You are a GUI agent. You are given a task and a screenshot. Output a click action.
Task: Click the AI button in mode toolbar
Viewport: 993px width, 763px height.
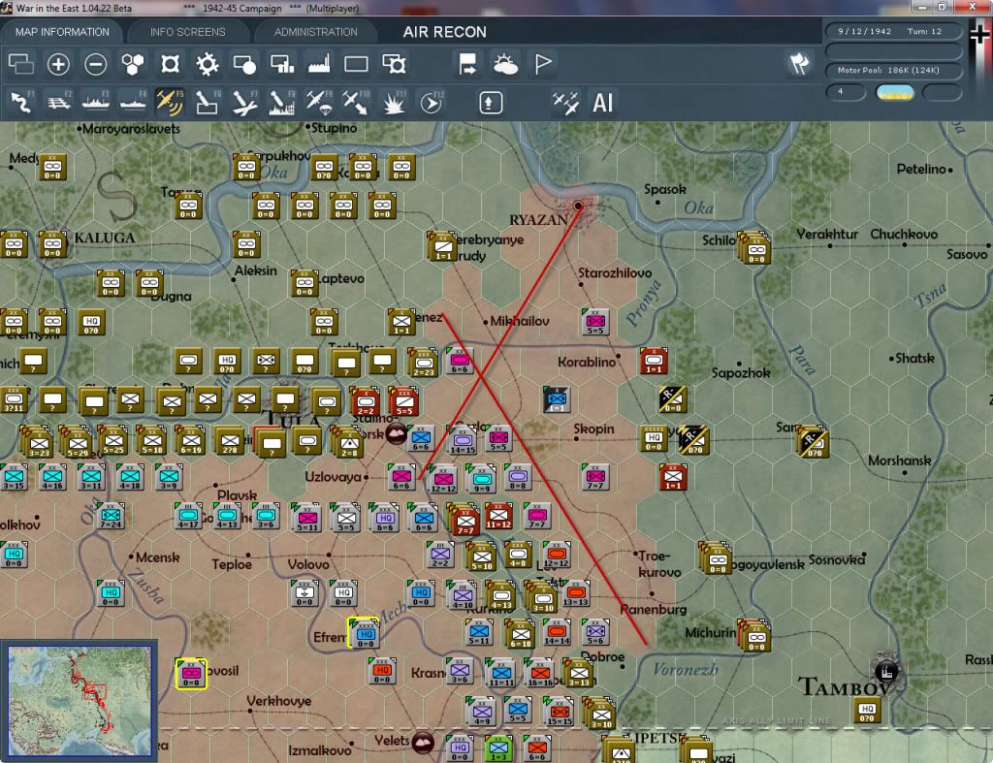click(602, 103)
